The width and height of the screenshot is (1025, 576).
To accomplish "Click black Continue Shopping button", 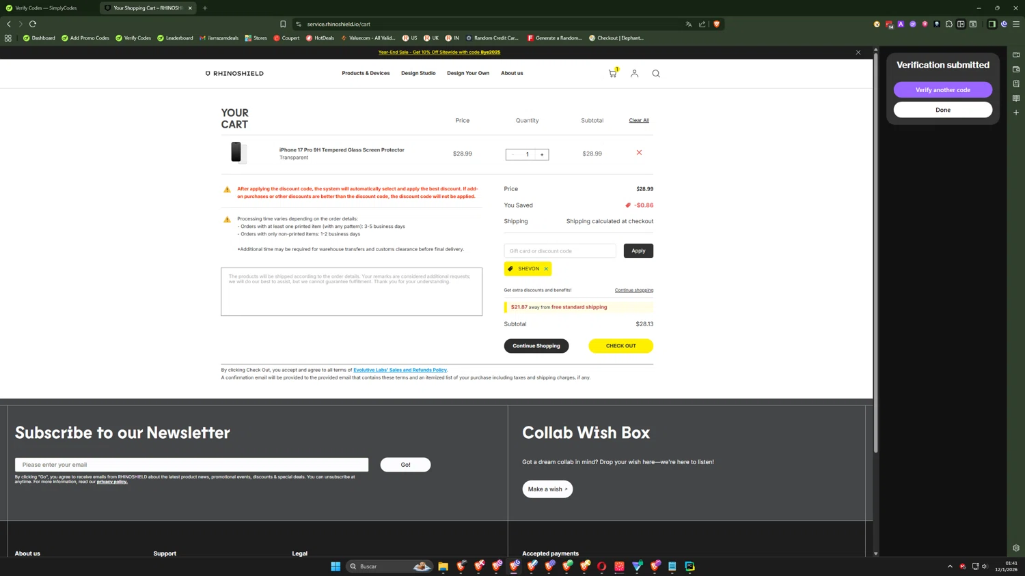I will [x=536, y=346].
